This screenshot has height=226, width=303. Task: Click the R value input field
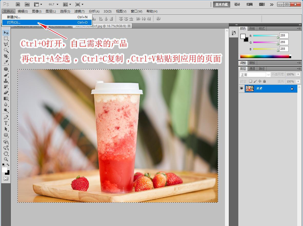point(284,36)
